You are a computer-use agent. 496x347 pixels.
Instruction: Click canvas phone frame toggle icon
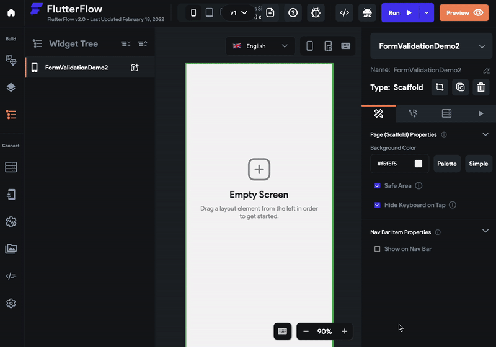pos(309,46)
